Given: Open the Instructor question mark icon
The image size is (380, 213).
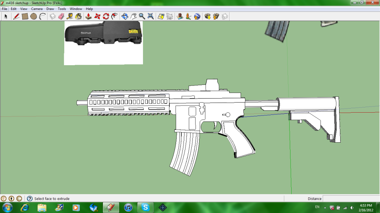Looking at the screenshot, I should 30,199.
